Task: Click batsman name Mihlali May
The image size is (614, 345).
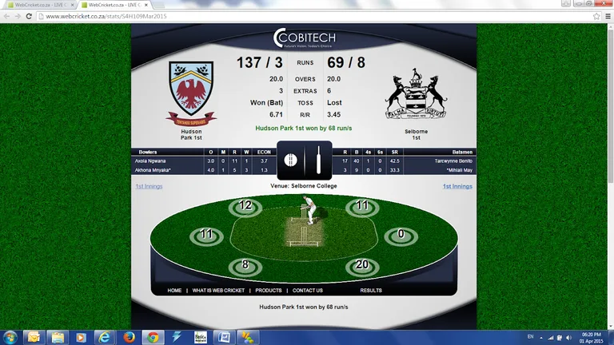Action: [x=460, y=170]
